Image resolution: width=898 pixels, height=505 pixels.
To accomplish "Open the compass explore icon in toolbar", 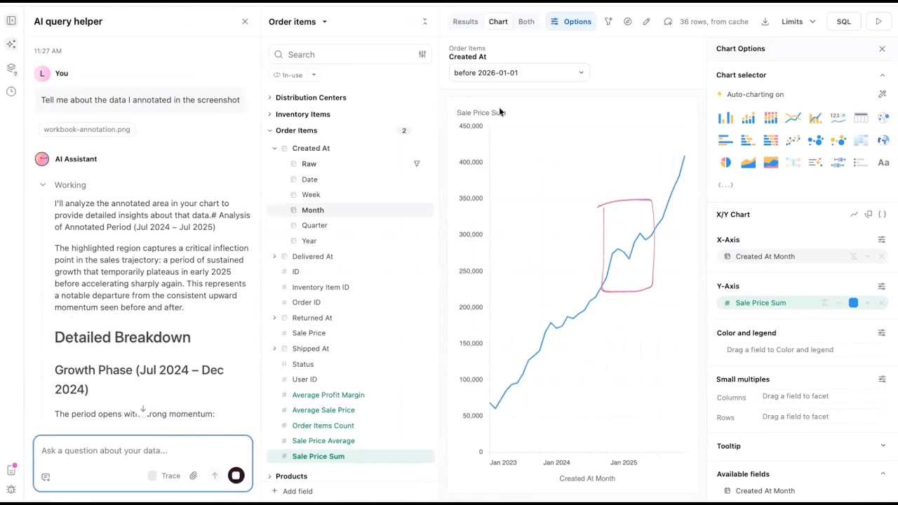I will click(x=627, y=22).
